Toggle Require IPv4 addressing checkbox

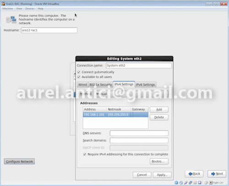[x=85, y=155]
